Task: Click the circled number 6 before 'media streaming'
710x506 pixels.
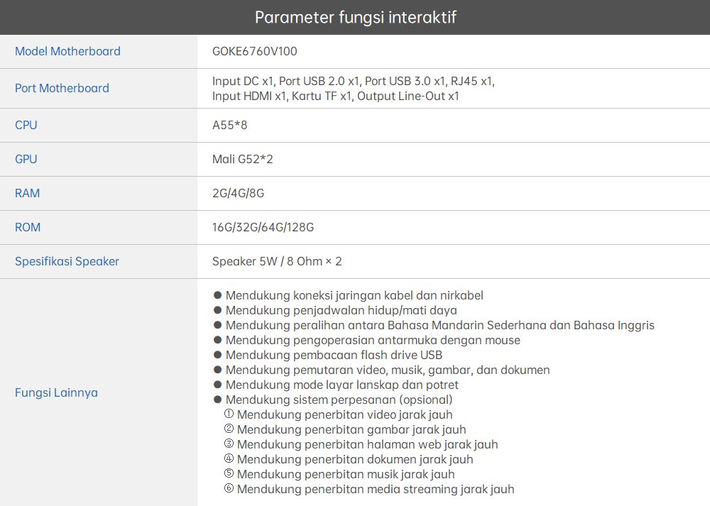Action: click(229, 489)
